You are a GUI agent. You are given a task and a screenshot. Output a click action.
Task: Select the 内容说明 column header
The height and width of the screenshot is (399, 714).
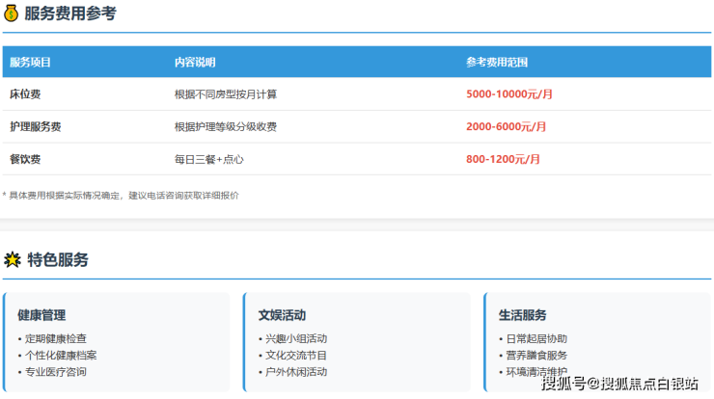pos(194,63)
